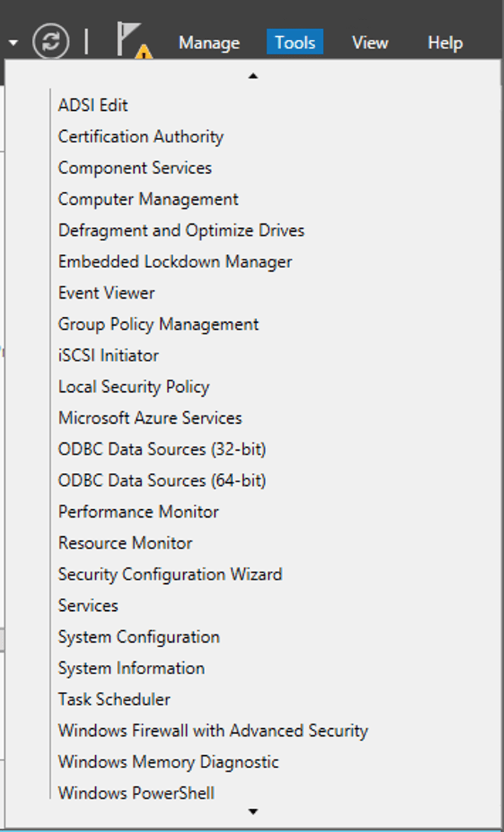This screenshot has height=832, width=504.
Task: Open the notifications flag icon
Action: coord(132,40)
